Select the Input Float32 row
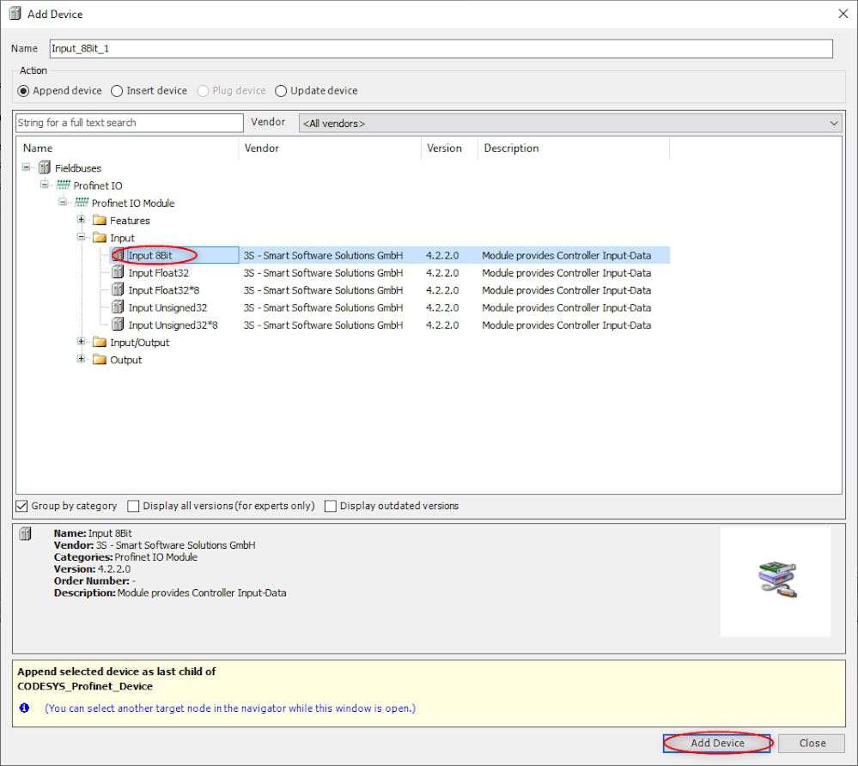 click(390, 272)
